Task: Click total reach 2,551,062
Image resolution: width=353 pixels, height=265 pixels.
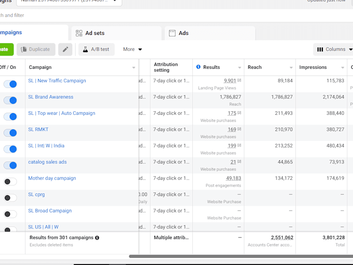Action: pos(282,238)
